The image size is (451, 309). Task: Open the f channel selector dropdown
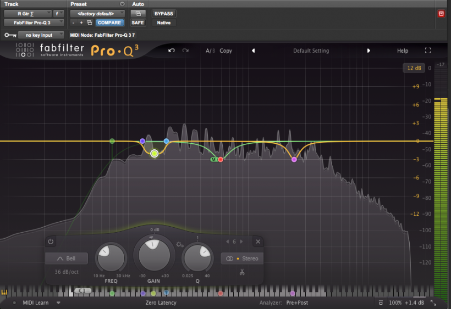point(58,14)
